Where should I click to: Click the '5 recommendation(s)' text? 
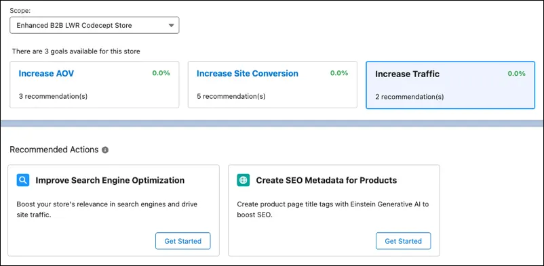231,96
